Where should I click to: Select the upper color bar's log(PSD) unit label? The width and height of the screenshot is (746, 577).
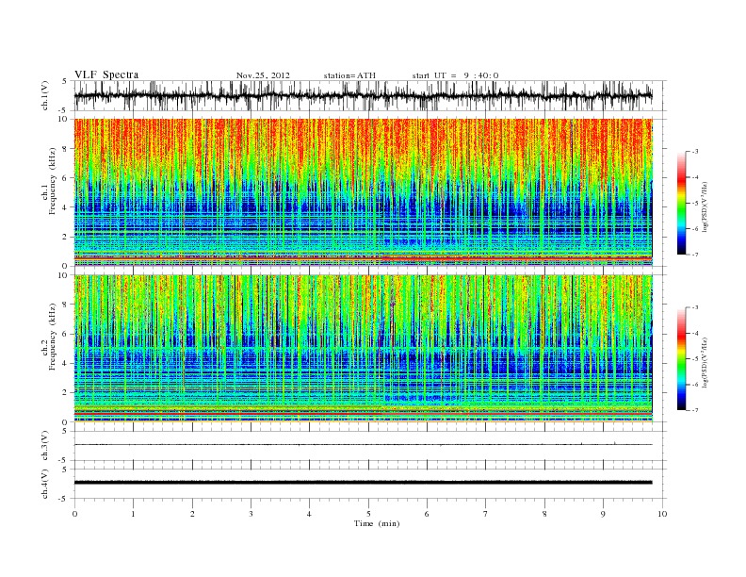pos(705,206)
